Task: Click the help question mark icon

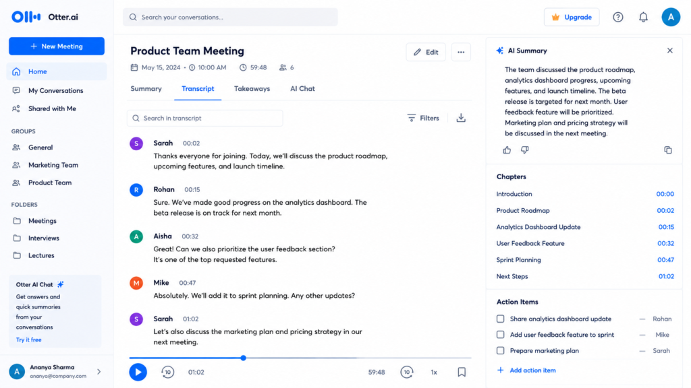Action: 618,17
